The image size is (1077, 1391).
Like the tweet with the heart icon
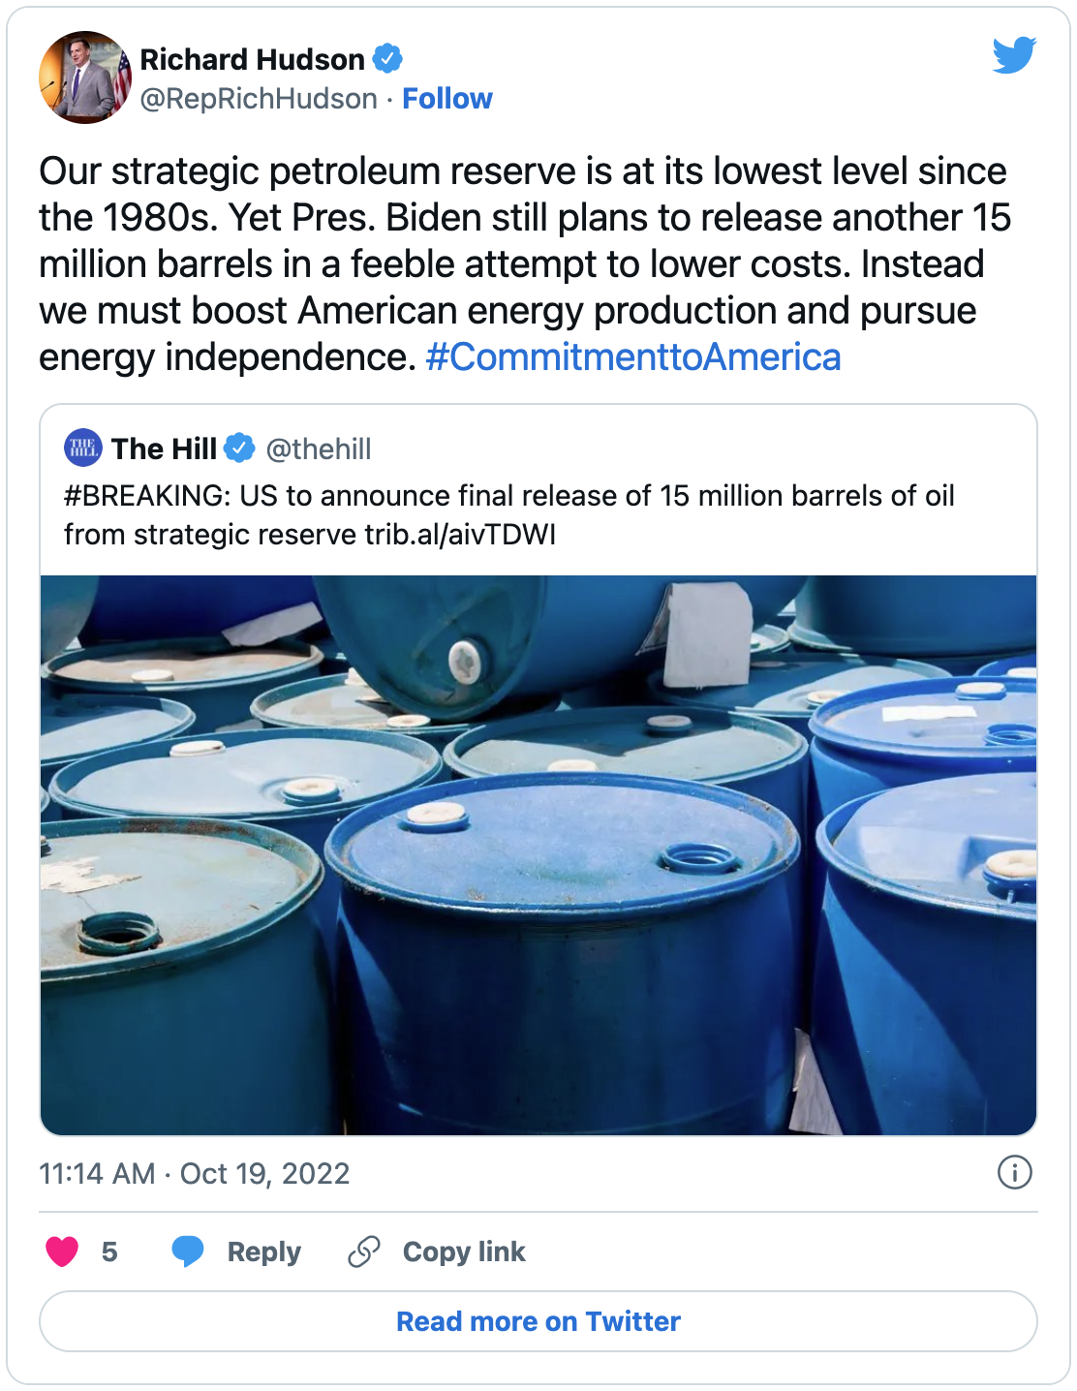62,1252
